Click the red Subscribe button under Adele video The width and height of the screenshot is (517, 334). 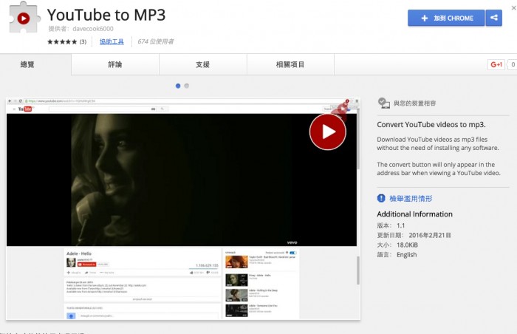coord(86,265)
